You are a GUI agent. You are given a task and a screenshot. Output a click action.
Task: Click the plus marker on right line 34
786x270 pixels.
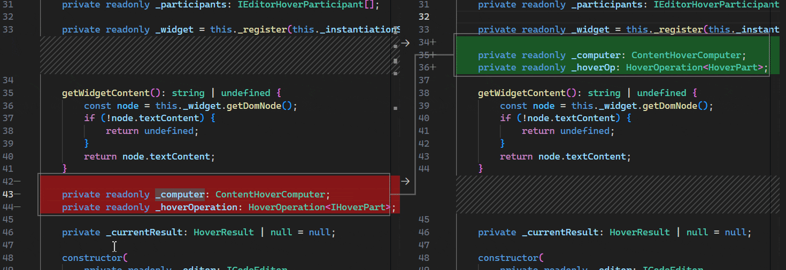click(433, 42)
